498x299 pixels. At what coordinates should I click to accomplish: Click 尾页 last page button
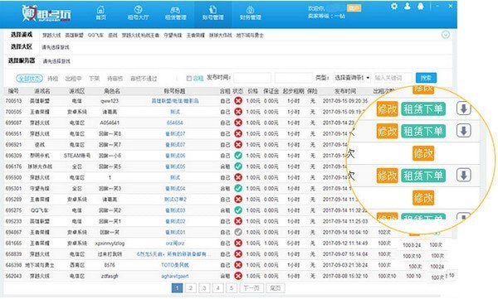[x=275, y=288]
